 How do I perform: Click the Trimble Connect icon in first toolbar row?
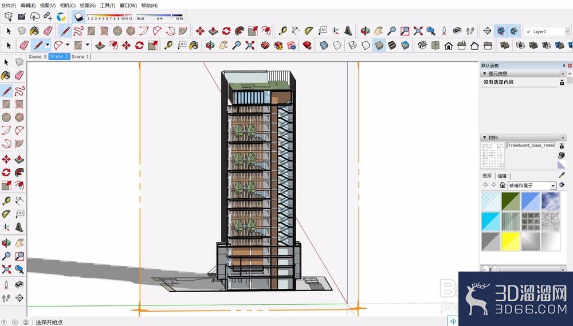point(61,17)
